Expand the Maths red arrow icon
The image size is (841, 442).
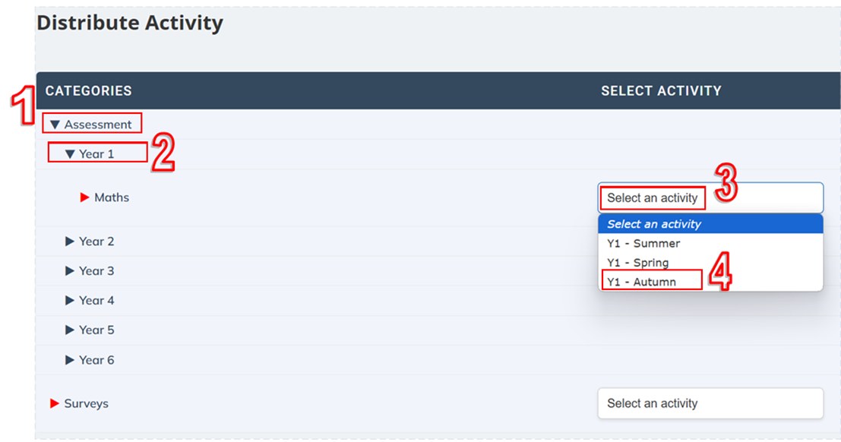click(x=84, y=197)
